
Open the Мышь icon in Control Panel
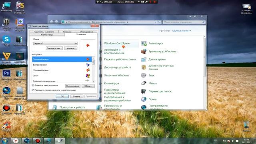pos(144,83)
